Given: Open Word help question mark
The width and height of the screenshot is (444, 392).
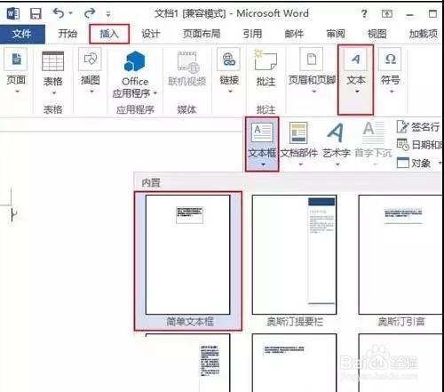Looking at the screenshot, I should coord(364,13).
